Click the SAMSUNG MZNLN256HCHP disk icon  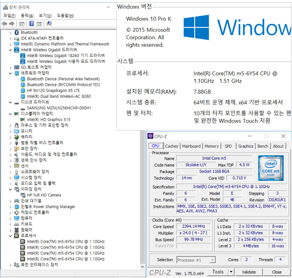tap(23, 108)
